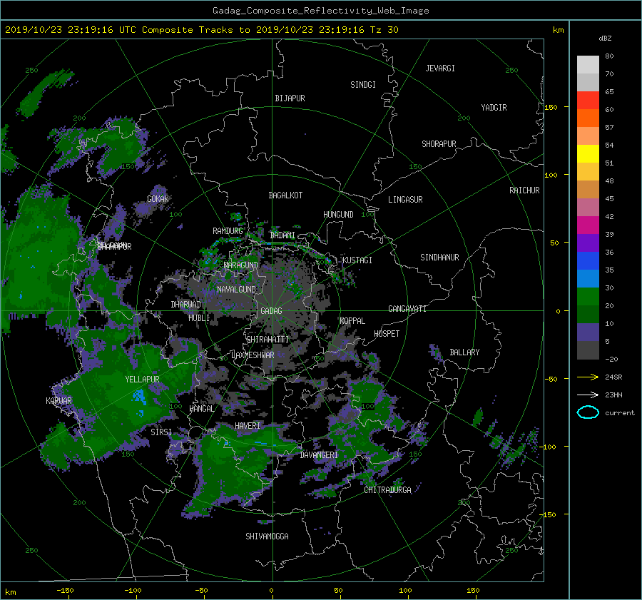Choose the blue 36 dBZ color swatch

pos(588,260)
